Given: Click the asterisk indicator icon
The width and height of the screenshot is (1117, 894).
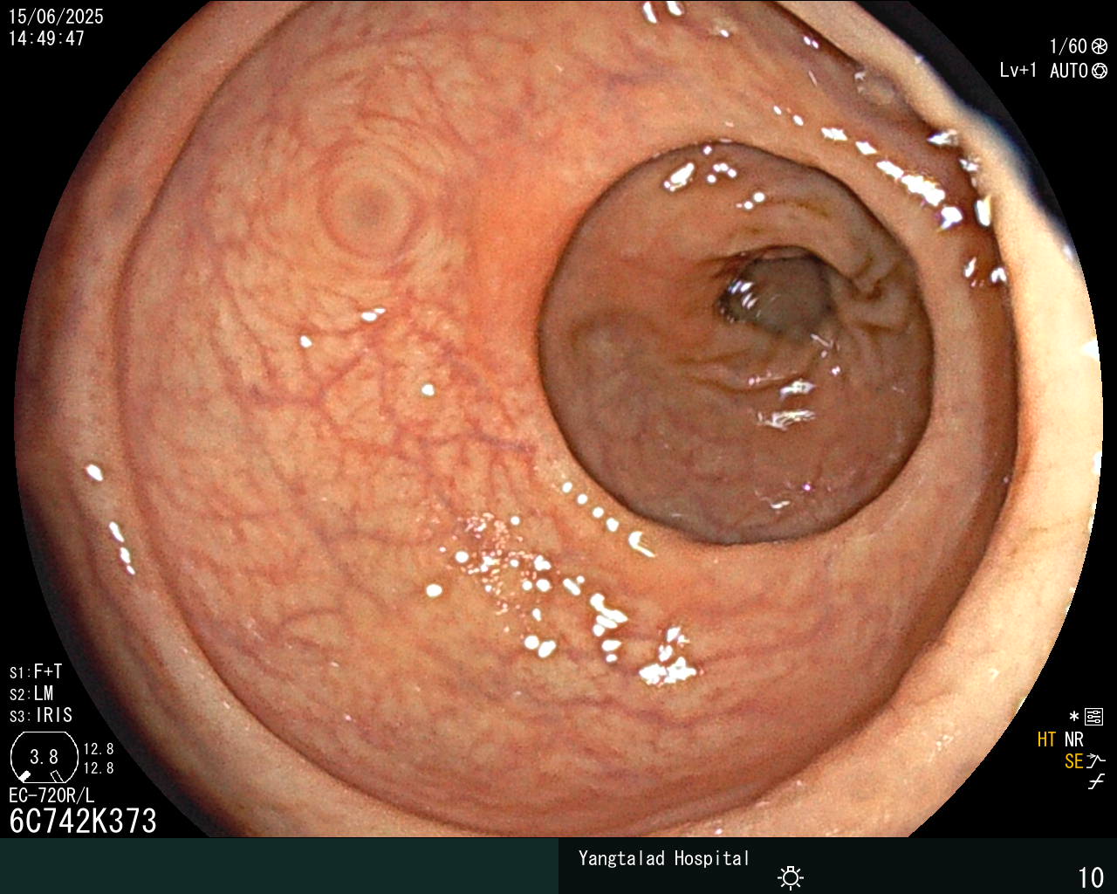Looking at the screenshot, I should coord(1074,717).
